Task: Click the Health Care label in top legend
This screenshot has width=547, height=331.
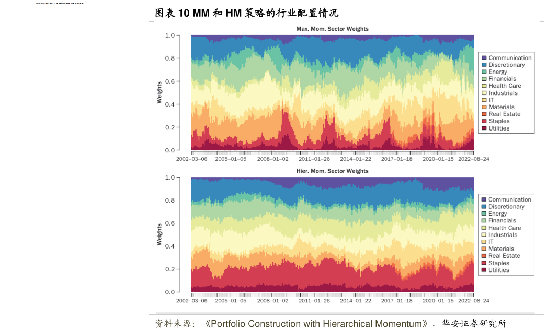Action: tap(505, 86)
